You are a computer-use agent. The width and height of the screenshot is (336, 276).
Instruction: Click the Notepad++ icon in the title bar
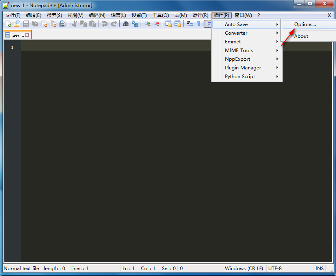(x=6, y=6)
